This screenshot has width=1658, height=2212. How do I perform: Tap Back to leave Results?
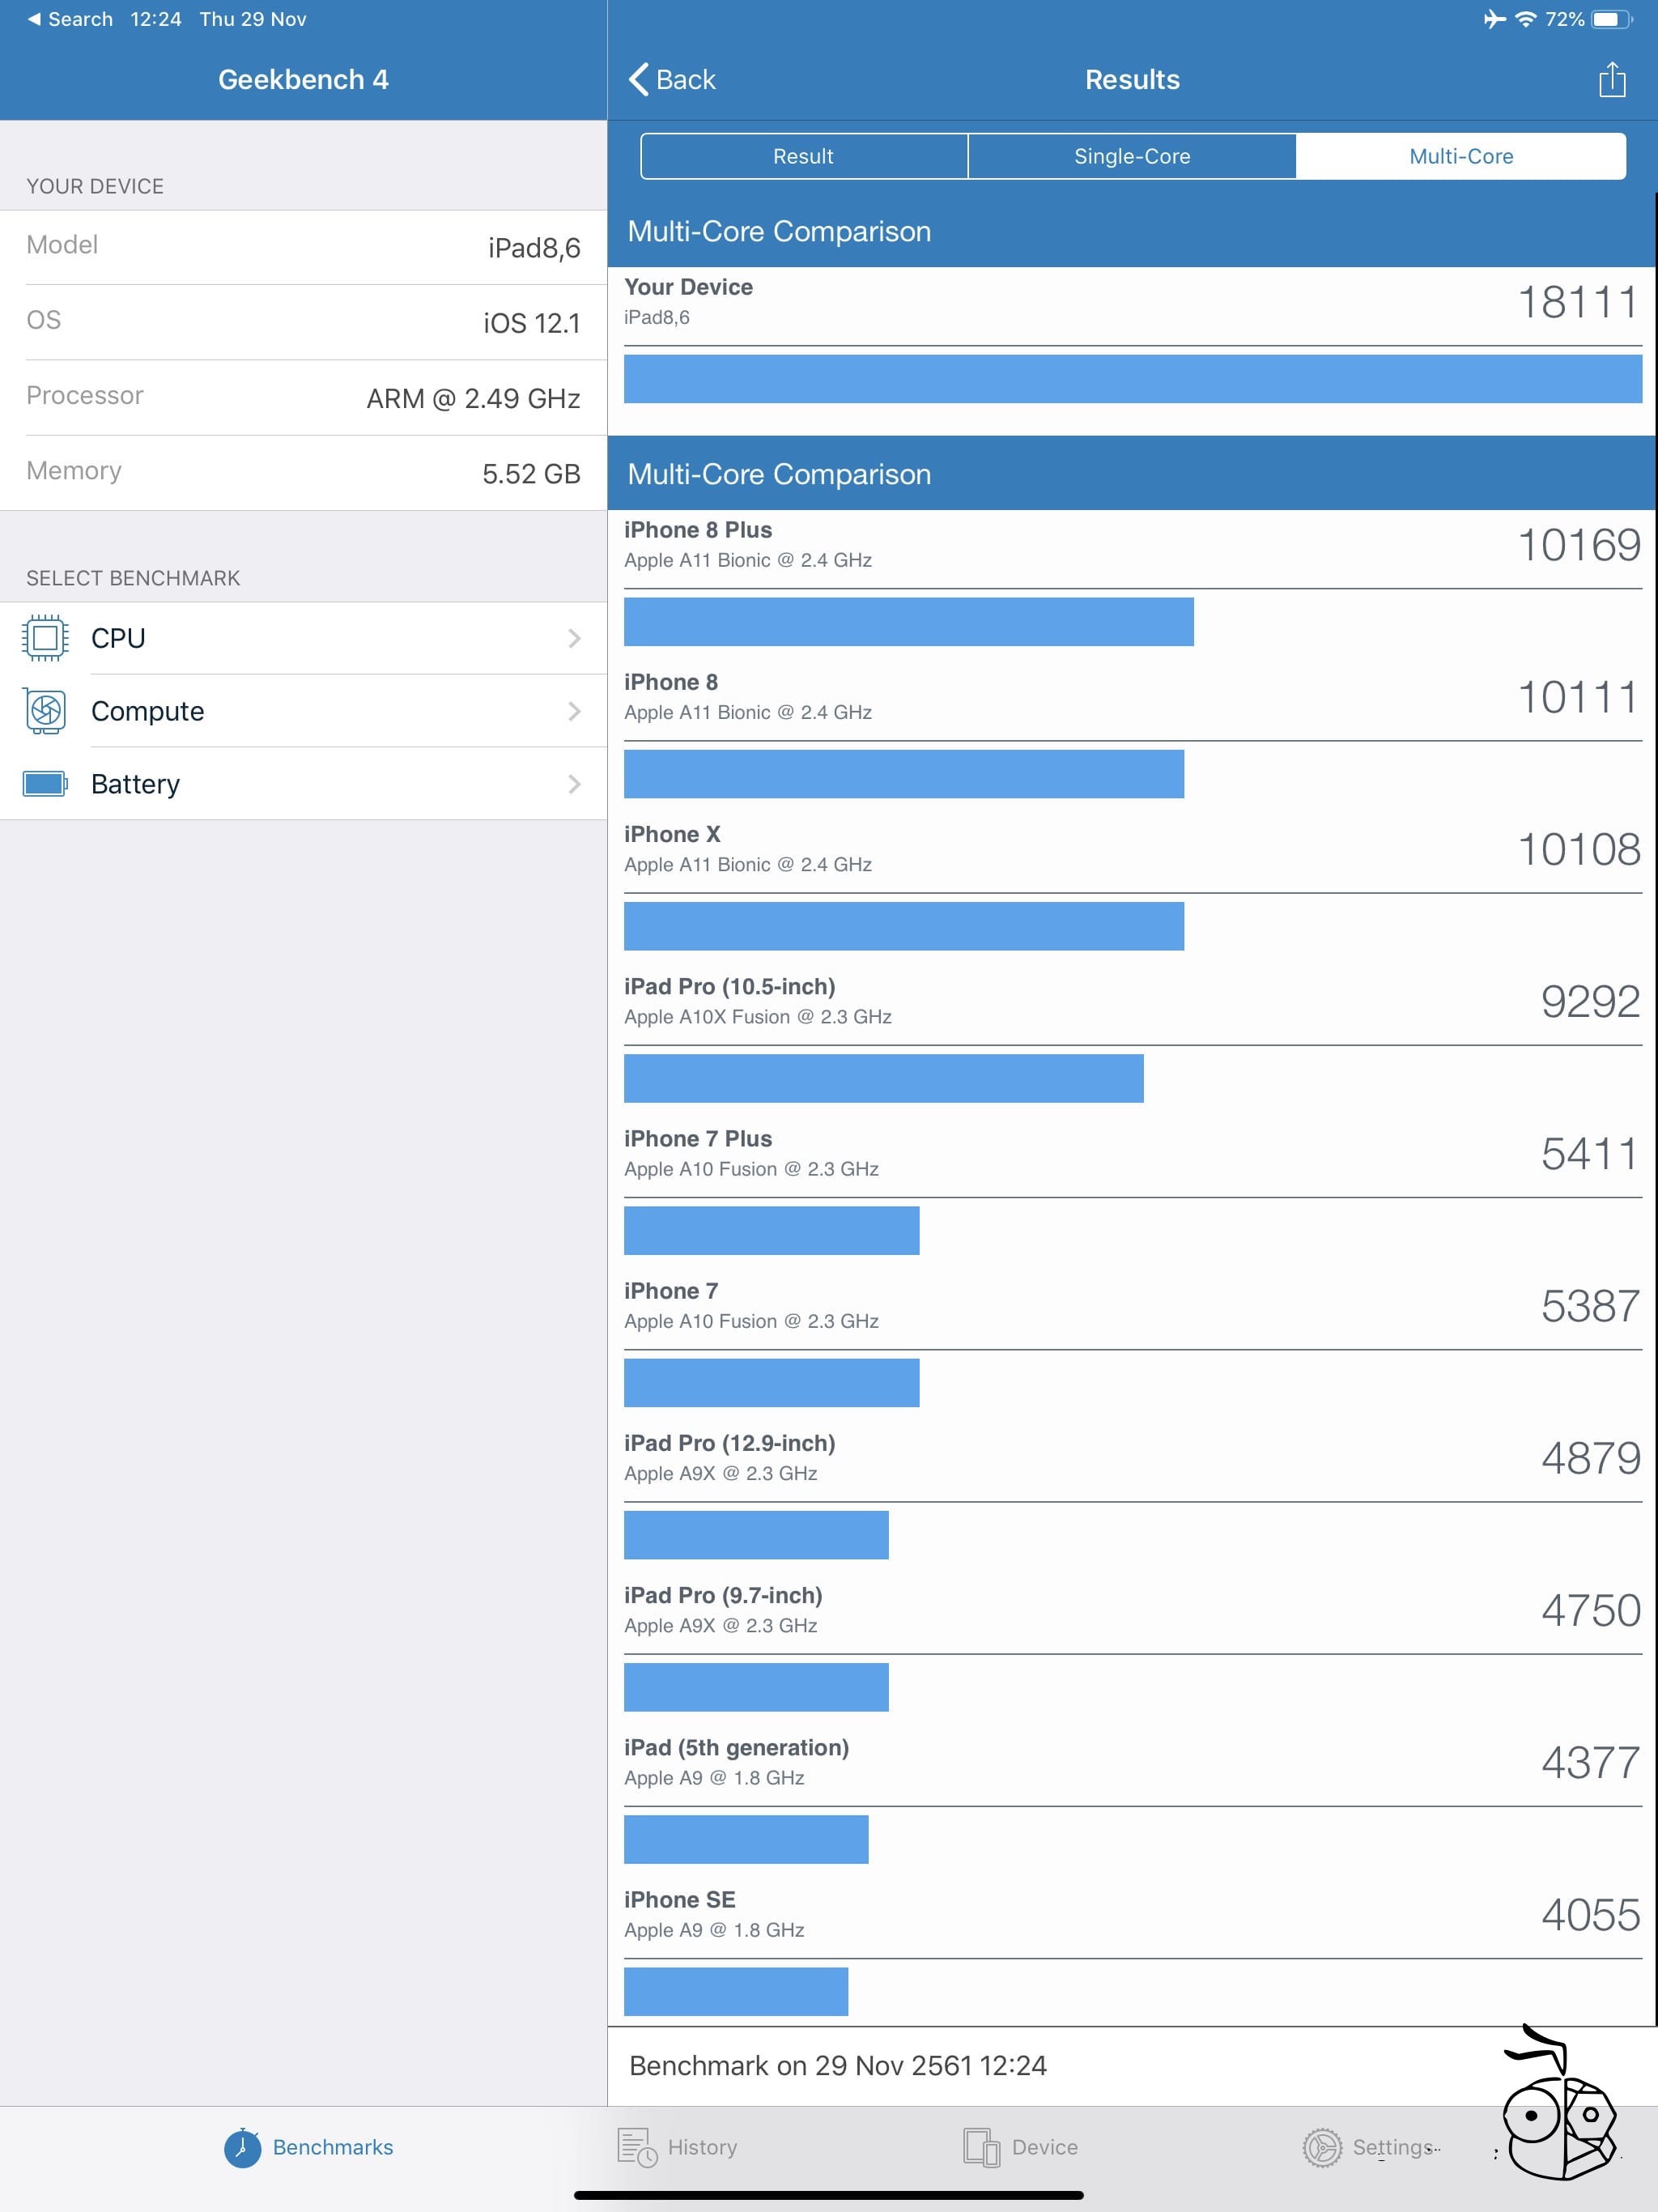click(x=676, y=79)
